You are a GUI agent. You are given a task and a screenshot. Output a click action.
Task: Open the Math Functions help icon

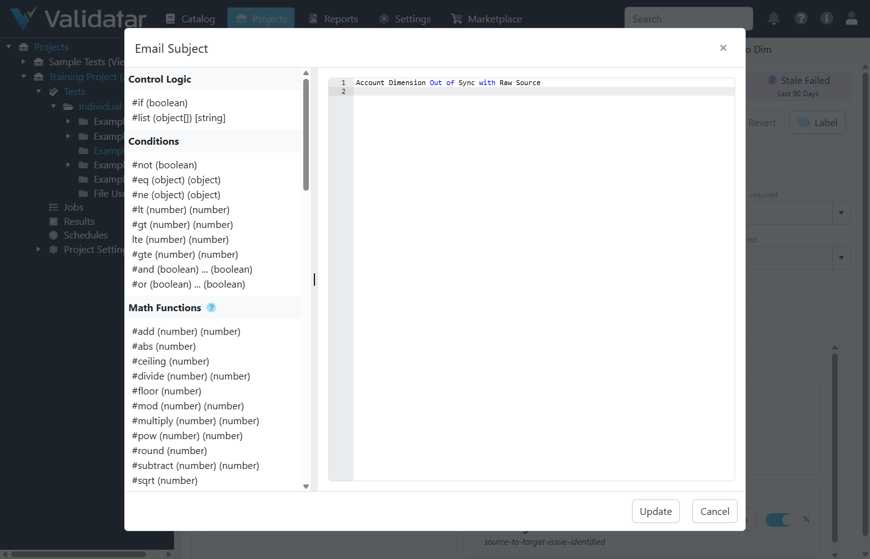pos(211,307)
